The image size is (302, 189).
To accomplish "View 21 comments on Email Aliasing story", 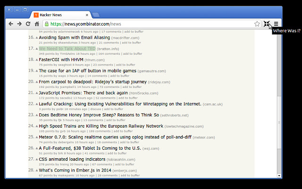I will click(109, 43).
